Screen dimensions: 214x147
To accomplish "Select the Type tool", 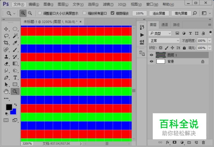I will pos(15,78).
